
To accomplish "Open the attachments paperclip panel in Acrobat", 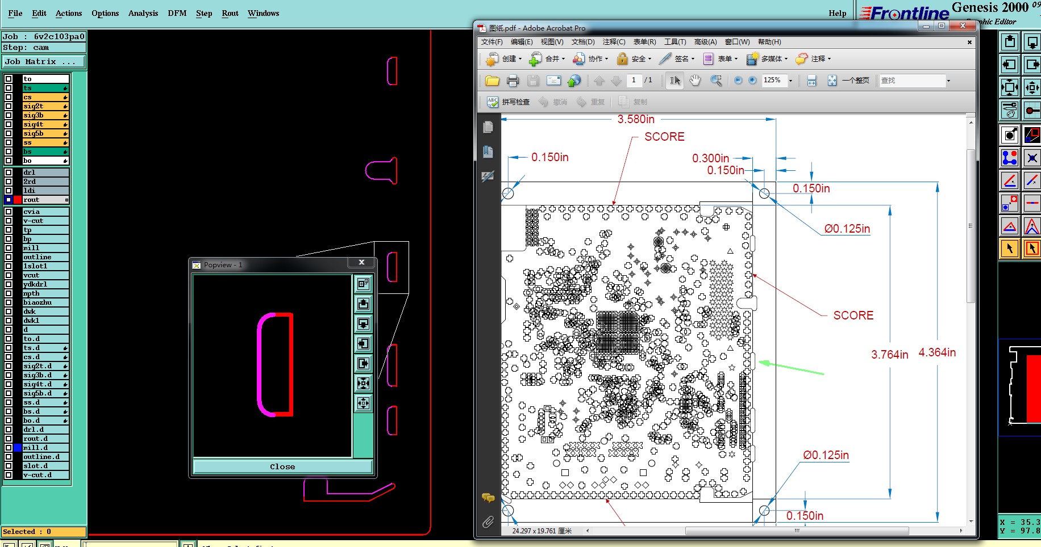I will coord(488,522).
